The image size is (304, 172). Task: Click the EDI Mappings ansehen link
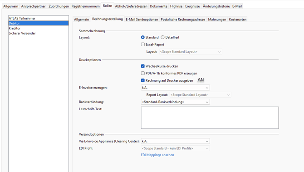click(157, 155)
